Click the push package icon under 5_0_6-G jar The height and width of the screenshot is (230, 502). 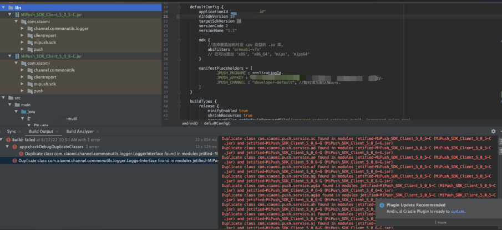click(x=31, y=91)
